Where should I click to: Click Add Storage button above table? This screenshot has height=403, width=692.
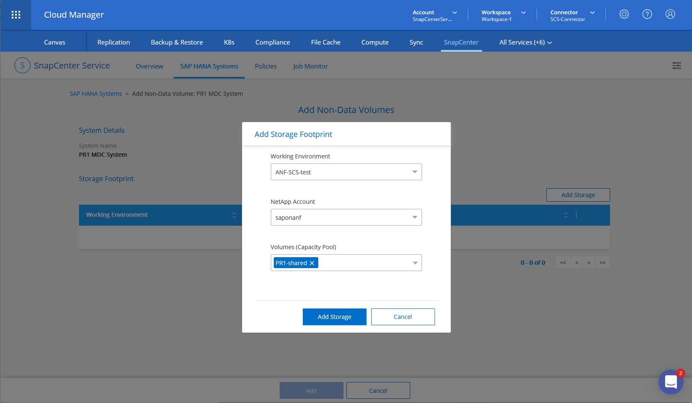pos(578,195)
